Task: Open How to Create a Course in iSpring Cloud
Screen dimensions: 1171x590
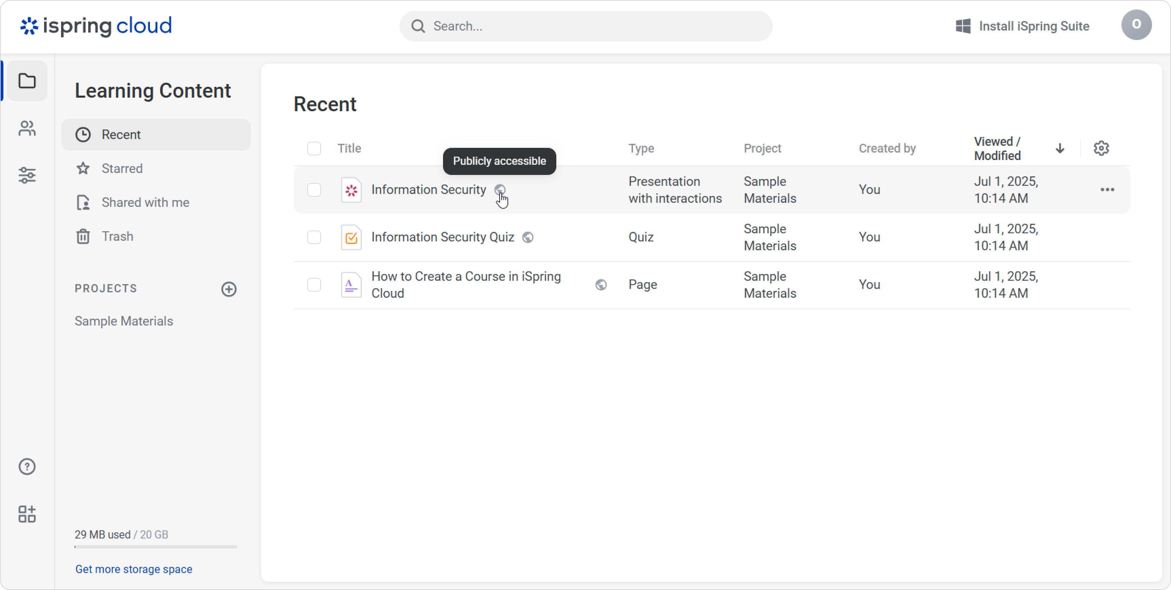Action: click(466, 284)
